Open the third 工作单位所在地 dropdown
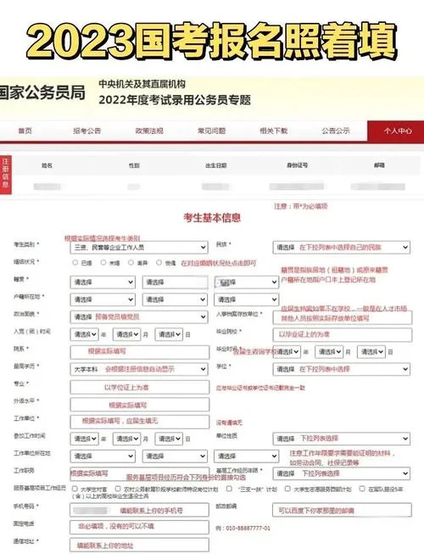This screenshot has width=424, height=554. pyautogui.click(x=247, y=456)
